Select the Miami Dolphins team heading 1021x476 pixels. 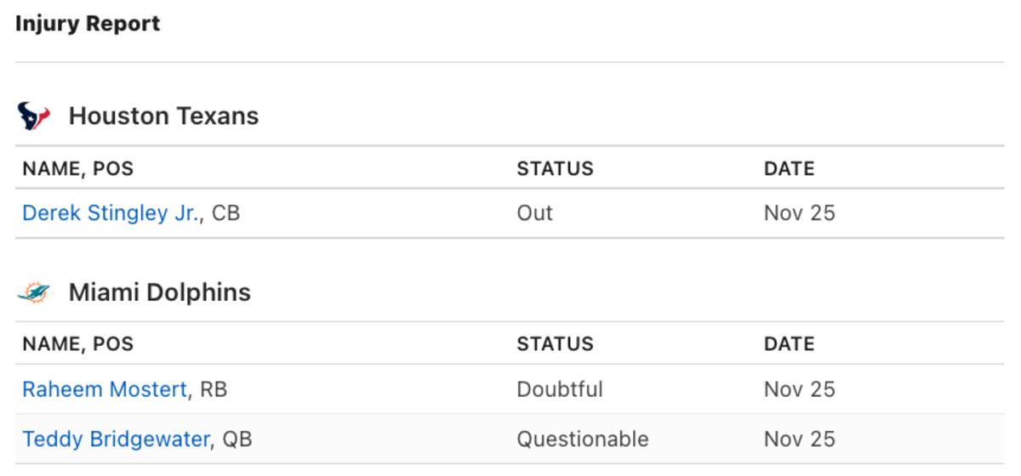(x=160, y=292)
